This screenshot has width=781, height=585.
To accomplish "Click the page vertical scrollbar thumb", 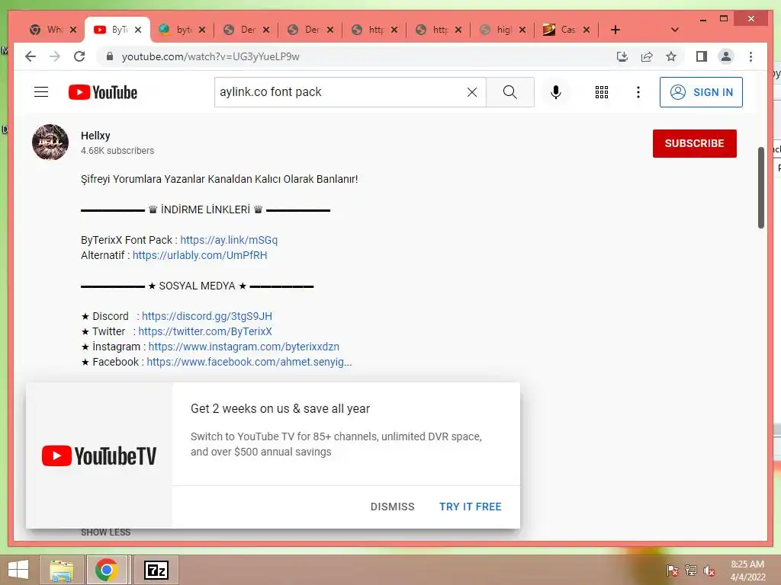I will click(x=760, y=187).
